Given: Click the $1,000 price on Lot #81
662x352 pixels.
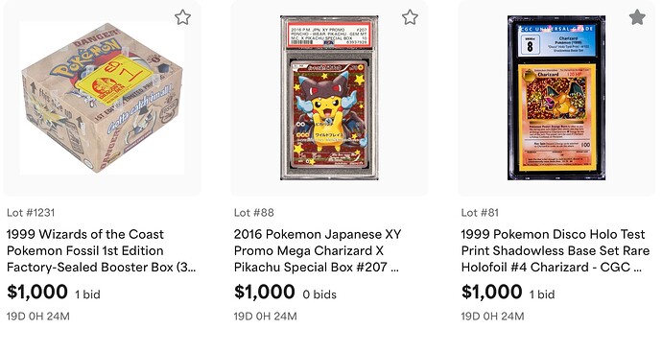Looking at the screenshot, I should point(491,293).
